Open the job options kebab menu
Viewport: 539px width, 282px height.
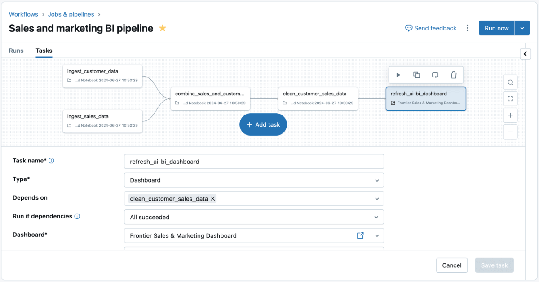[x=468, y=28]
